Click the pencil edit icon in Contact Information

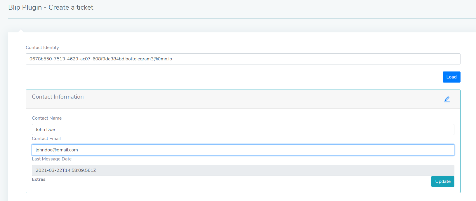[447, 99]
